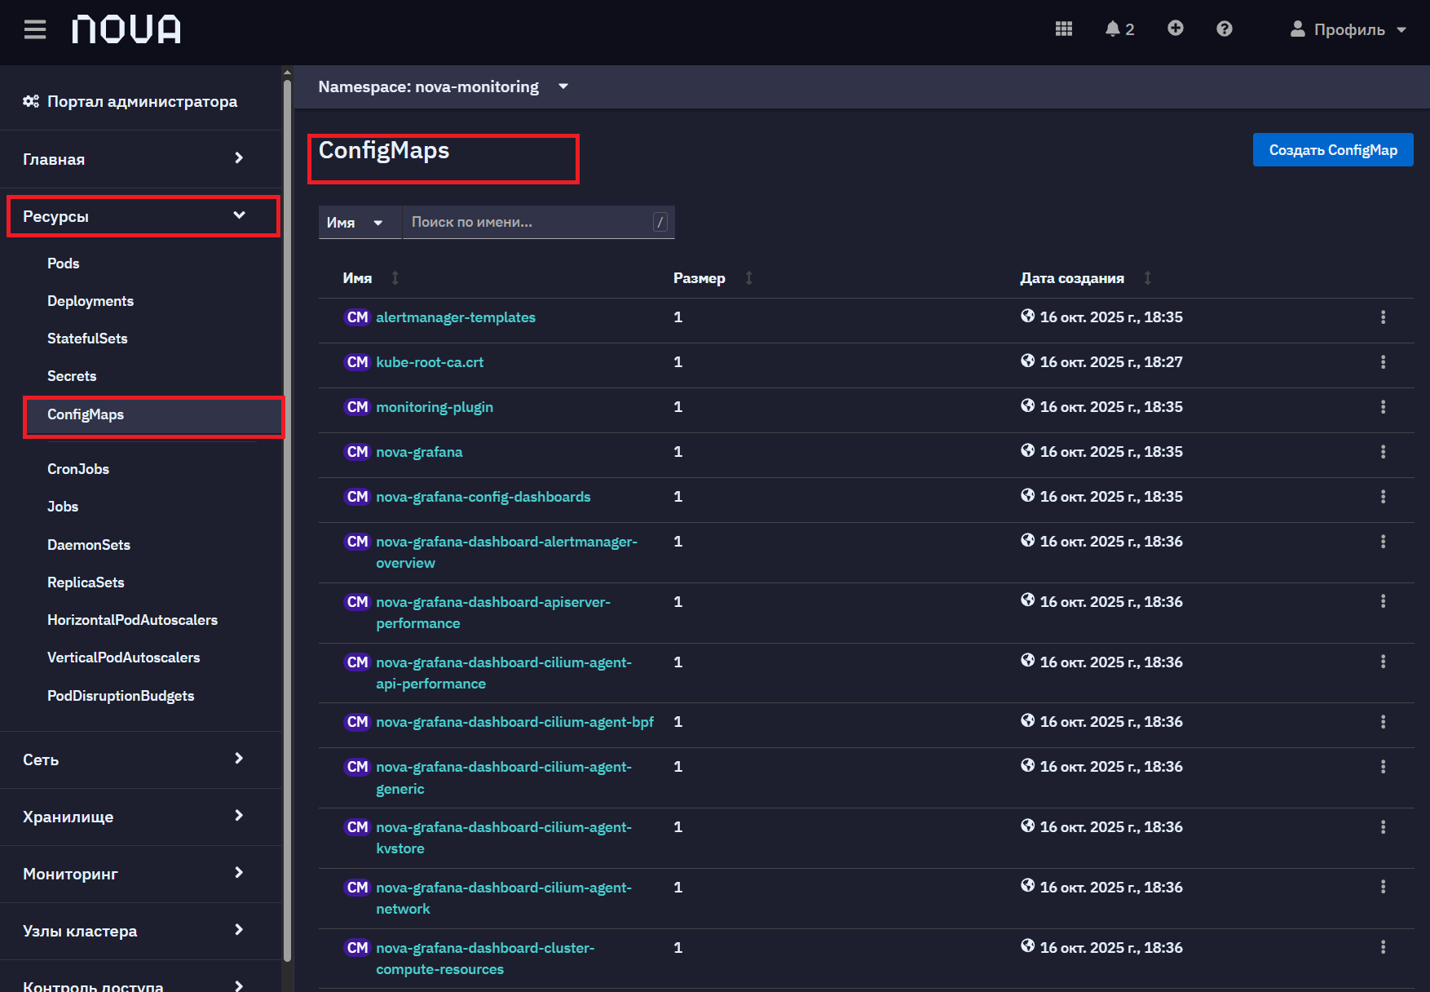1430x992 pixels.
Task: Open kebab menu for cilium-agent-network row
Action: coord(1383,887)
